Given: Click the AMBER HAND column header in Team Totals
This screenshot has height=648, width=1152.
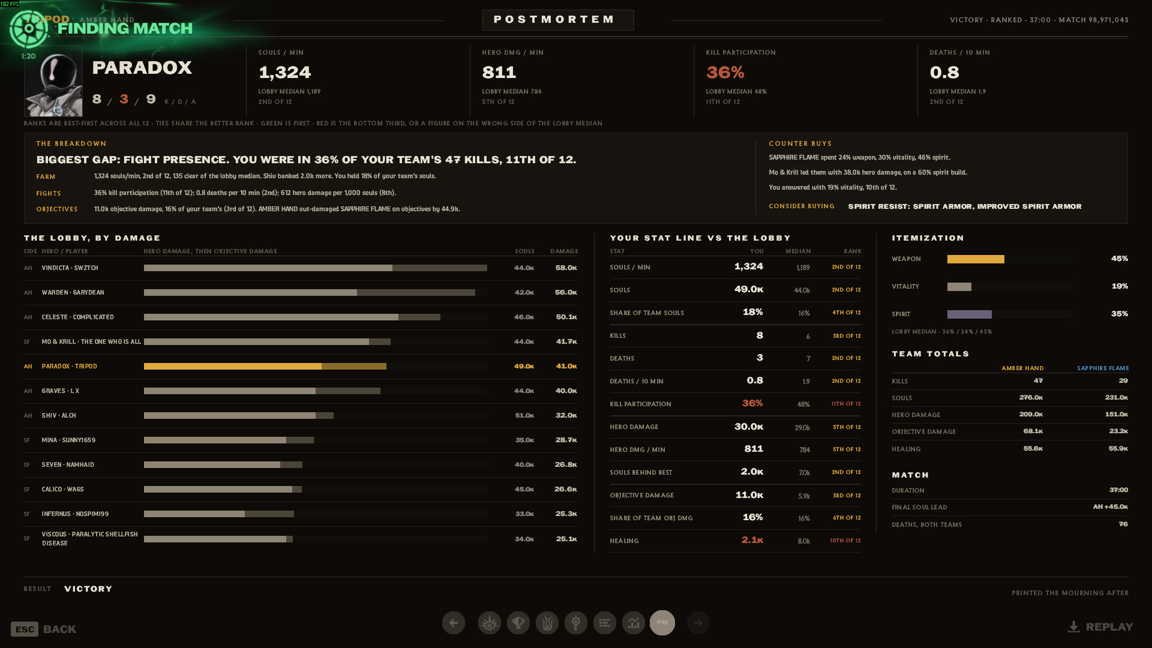Looking at the screenshot, I should 1022,368.
